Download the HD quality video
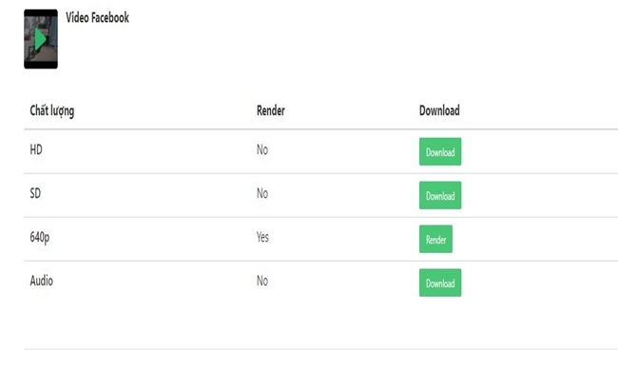This screenshot has height=371, width=618. (x=440, y=152)
